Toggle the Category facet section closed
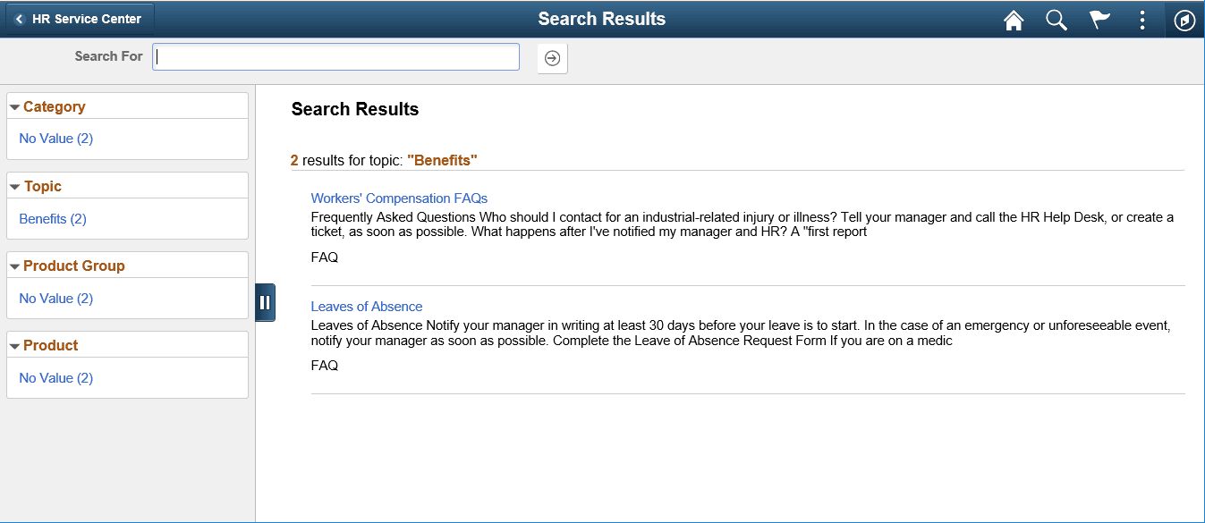 [17, 105]
